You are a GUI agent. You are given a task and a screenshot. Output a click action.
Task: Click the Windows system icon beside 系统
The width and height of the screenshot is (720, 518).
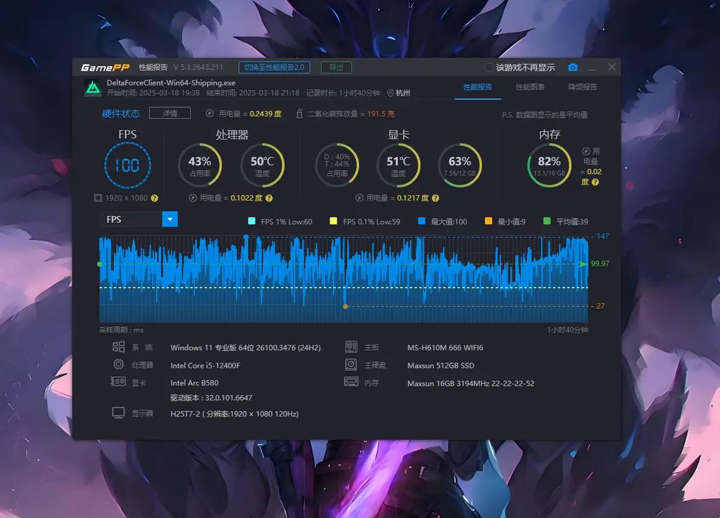[x=118, y=347]
